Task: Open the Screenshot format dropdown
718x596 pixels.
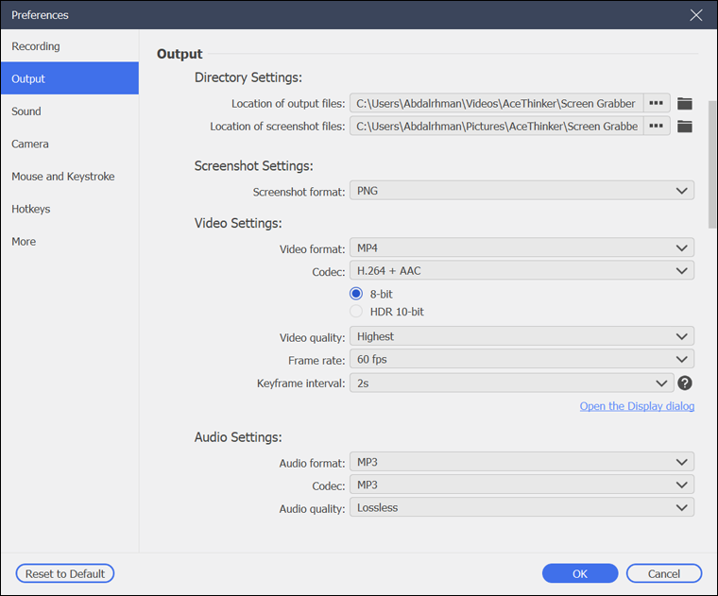Action: point(521,191)
